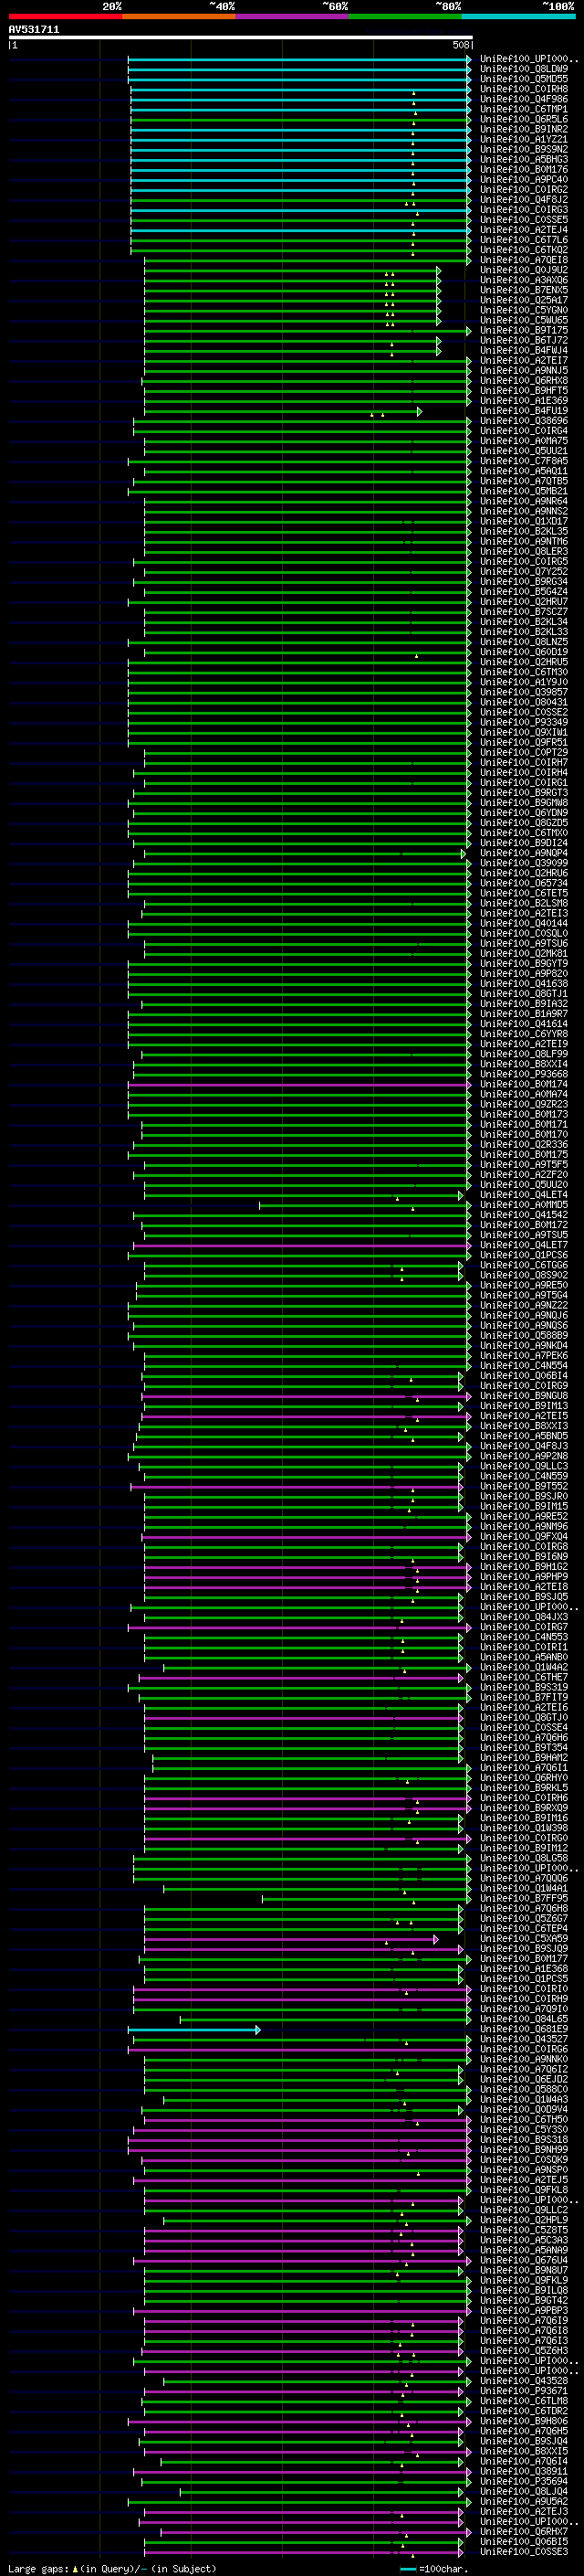The height and width of the screenshot is (2576, 584).
Task: Click the UniRef100_O80431 label
Action: pyautogui.click(x=524, y=702)
